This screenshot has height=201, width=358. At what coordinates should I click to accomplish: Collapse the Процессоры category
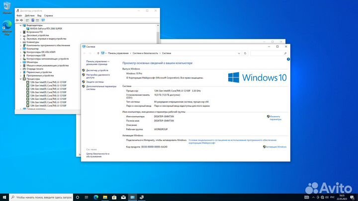click(20, 79)
